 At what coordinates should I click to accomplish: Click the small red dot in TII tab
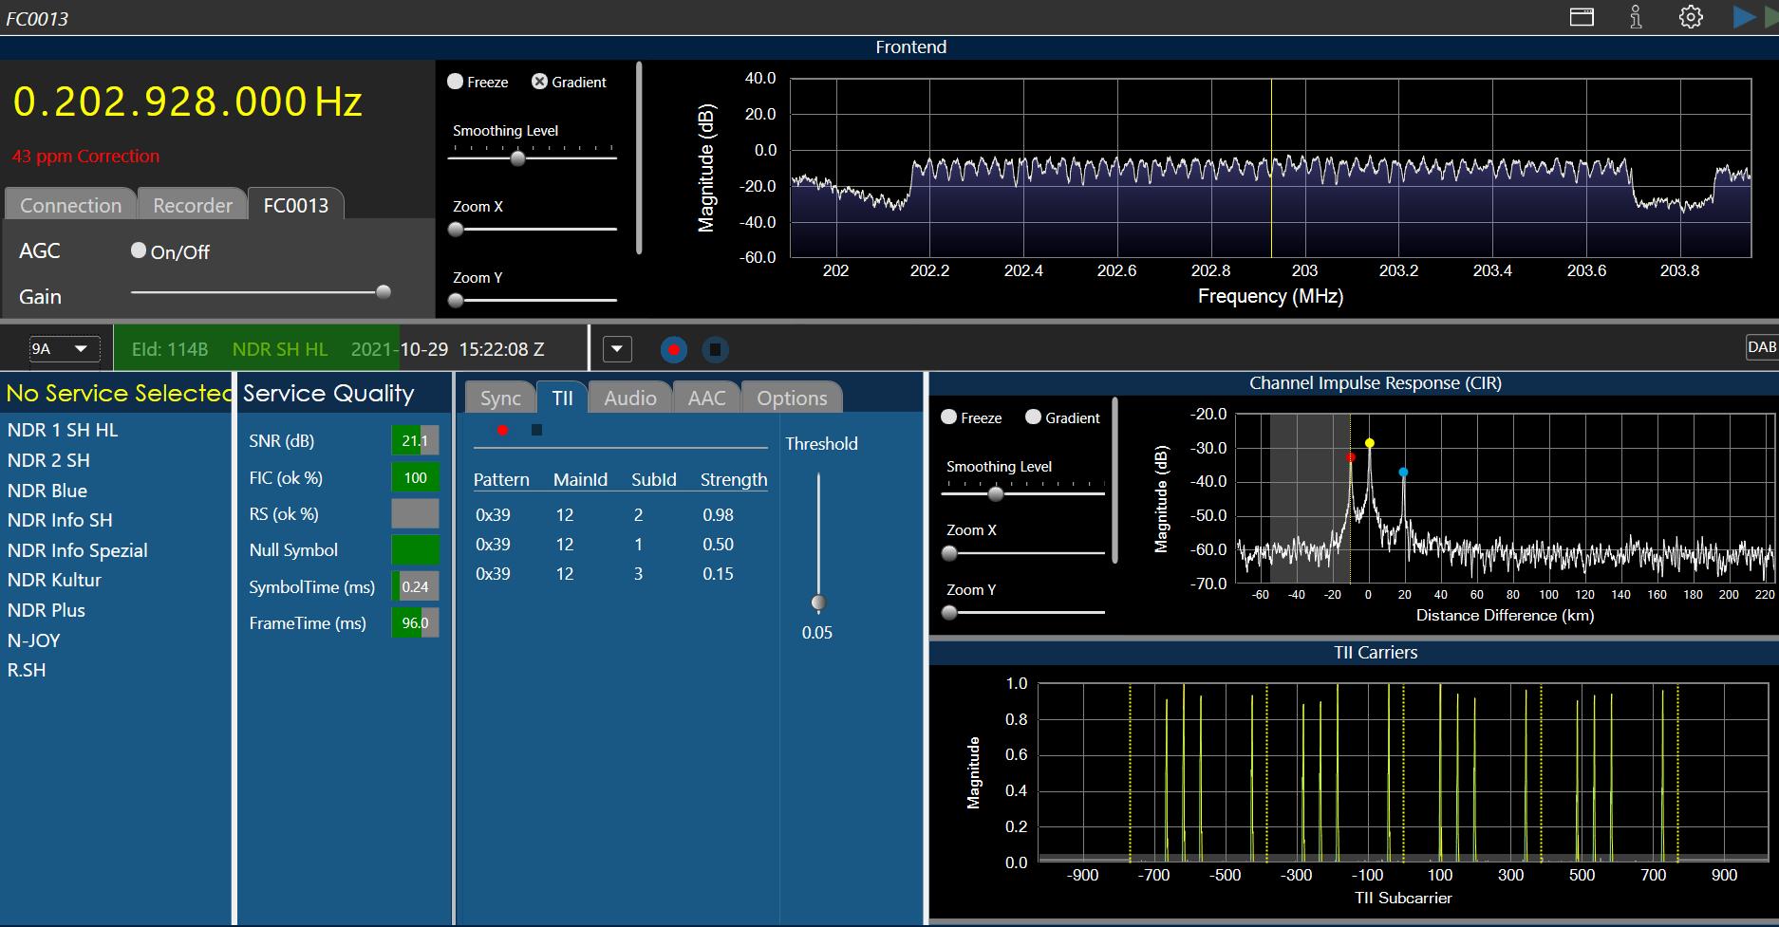click(x=502, y=430)
